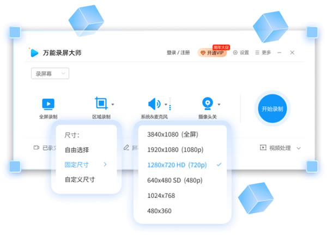
Task: Close the recorder window
Action: pos(292,53)
